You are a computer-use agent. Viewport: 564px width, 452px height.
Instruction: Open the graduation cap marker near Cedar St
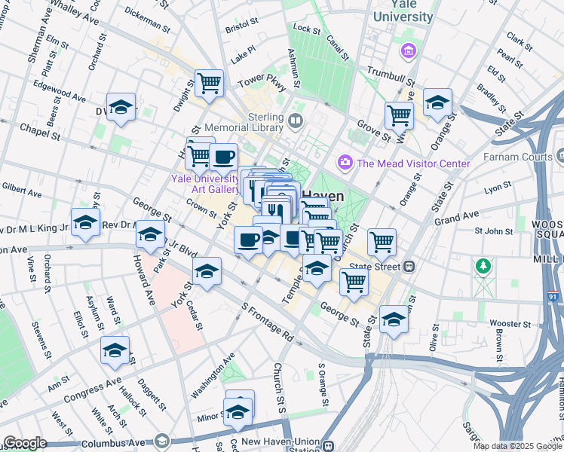207,272
